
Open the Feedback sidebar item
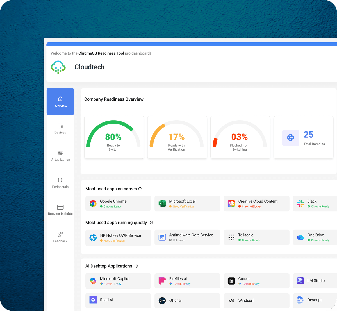click(x=60, y=237)
